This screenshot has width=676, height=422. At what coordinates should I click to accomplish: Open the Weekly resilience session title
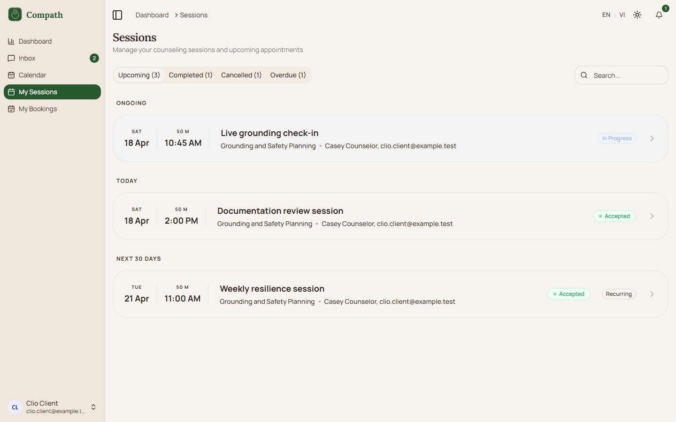click(x=272, y=289)
